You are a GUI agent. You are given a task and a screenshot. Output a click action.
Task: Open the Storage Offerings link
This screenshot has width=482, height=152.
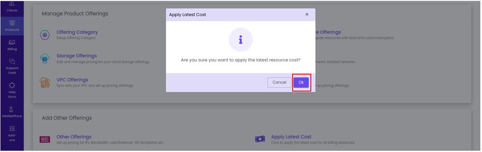(x=77, y=55)
